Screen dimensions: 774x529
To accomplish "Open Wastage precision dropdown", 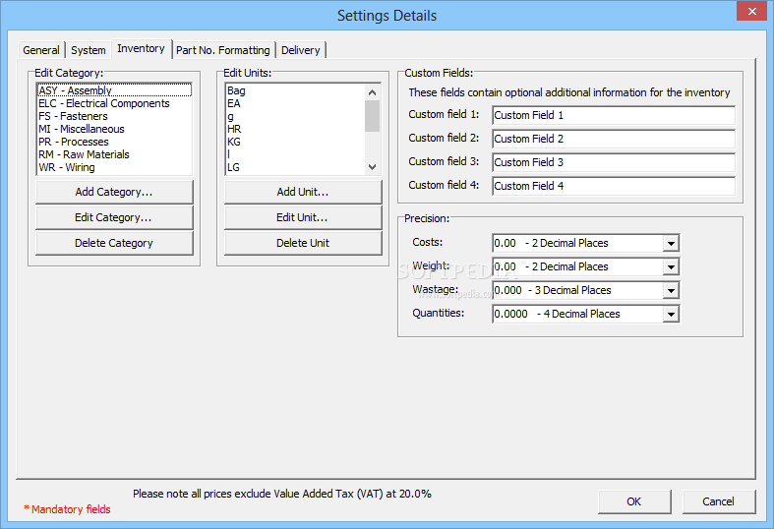I will [x=671, y=291].
